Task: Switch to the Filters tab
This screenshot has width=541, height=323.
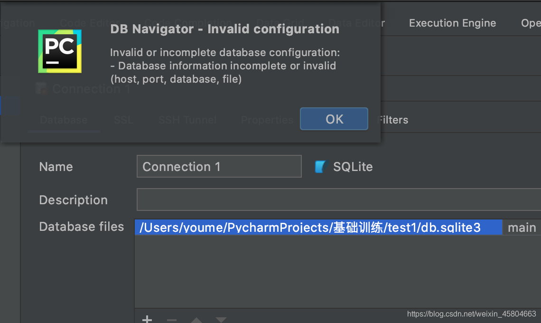Action: tap(392, 120)
